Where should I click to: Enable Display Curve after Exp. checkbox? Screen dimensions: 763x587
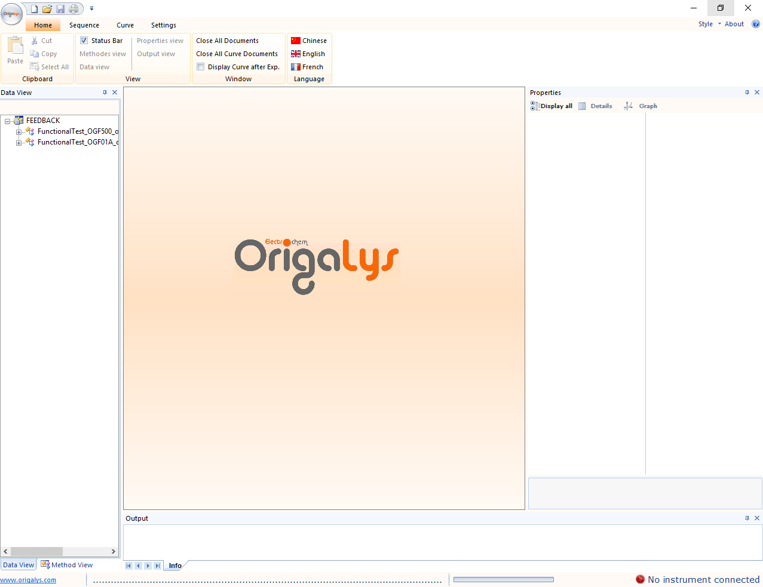[201, 67]
